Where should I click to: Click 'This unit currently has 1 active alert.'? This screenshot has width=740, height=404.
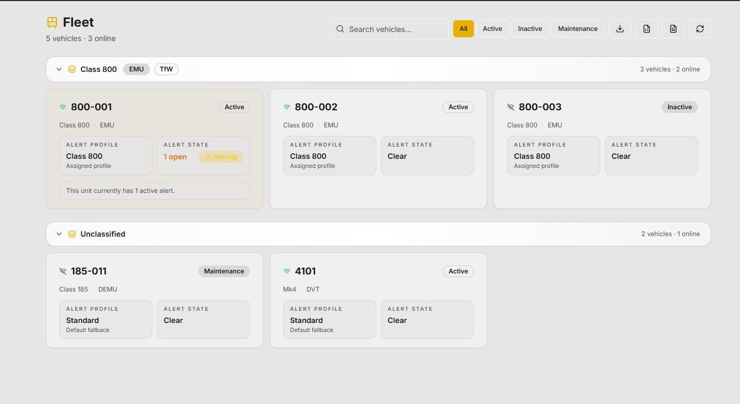click(x=155, y=191)
